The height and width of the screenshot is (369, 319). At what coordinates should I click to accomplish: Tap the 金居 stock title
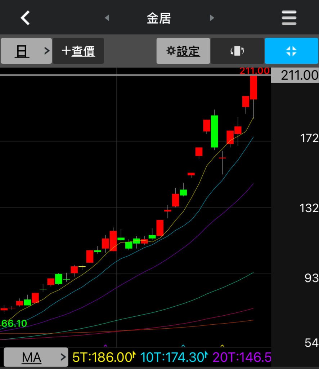tap(159, 18)
